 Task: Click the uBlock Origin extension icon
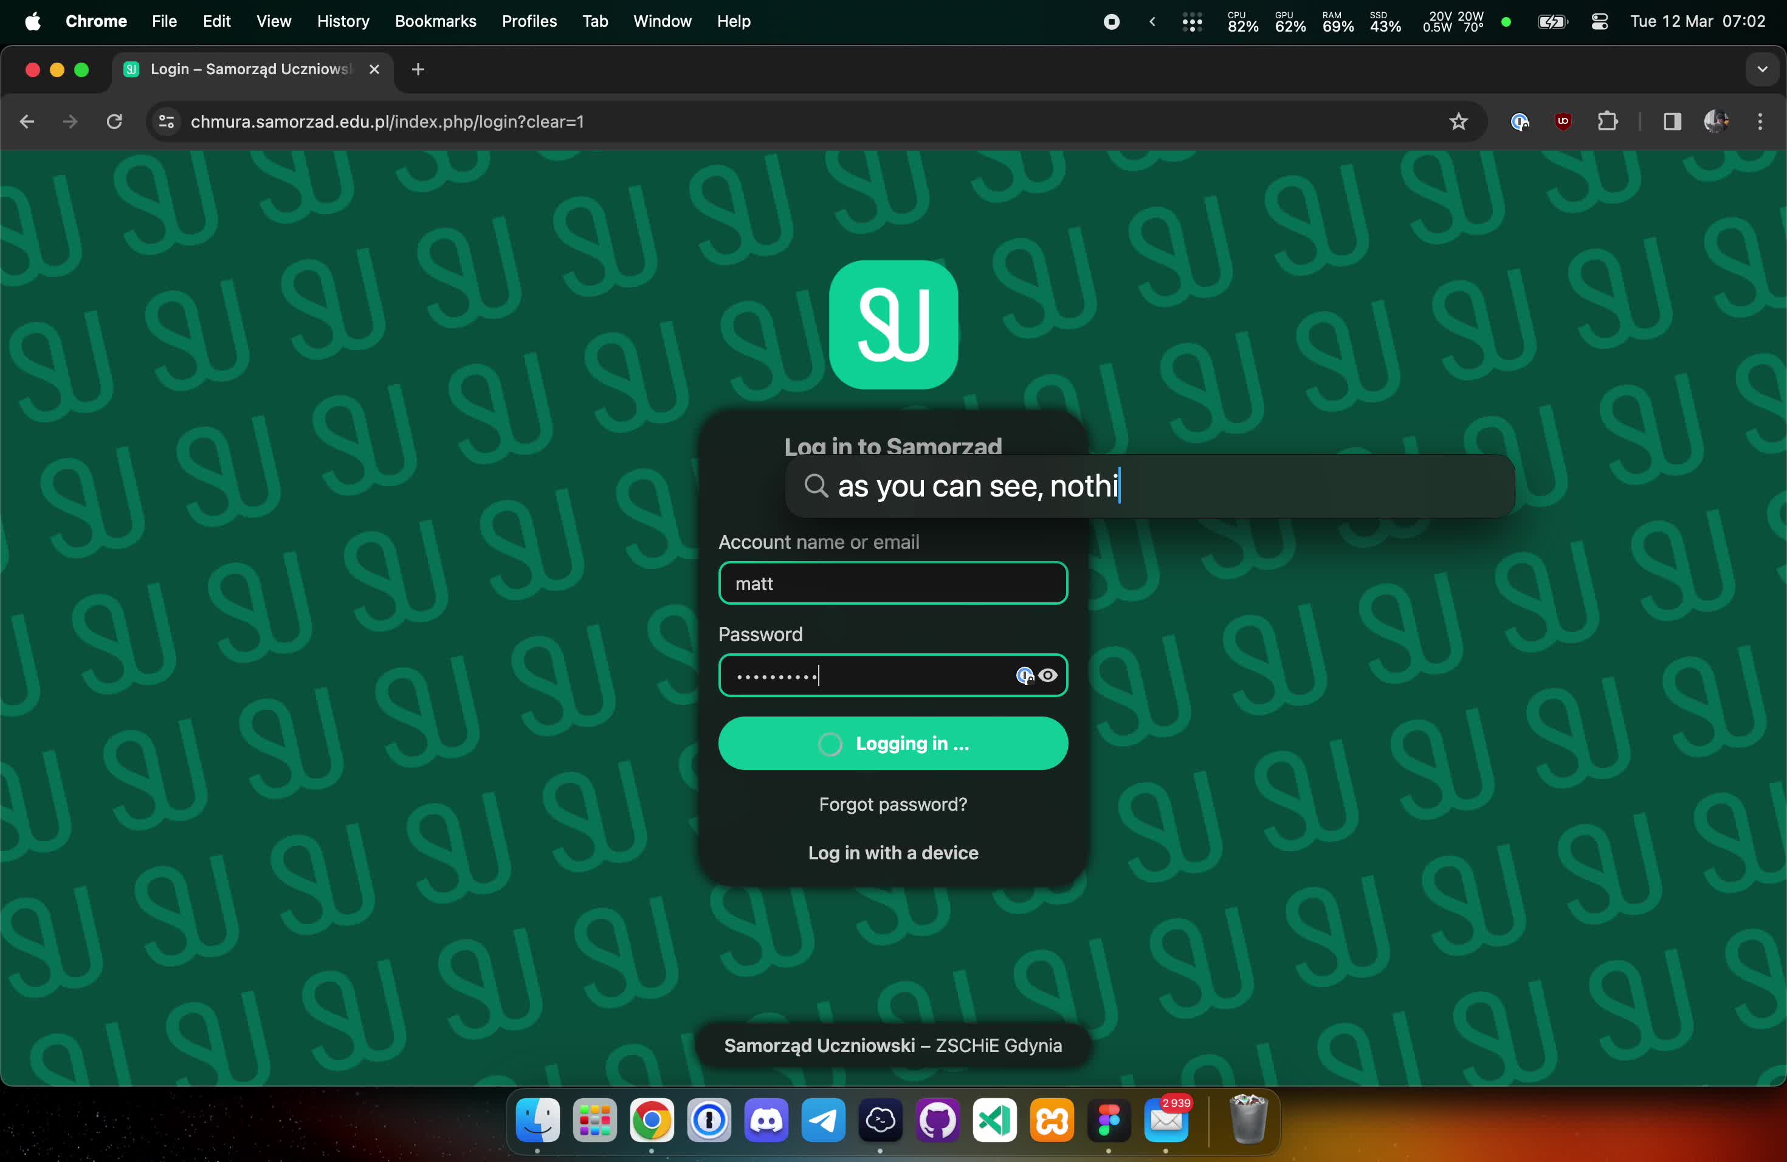(1563, 122)
